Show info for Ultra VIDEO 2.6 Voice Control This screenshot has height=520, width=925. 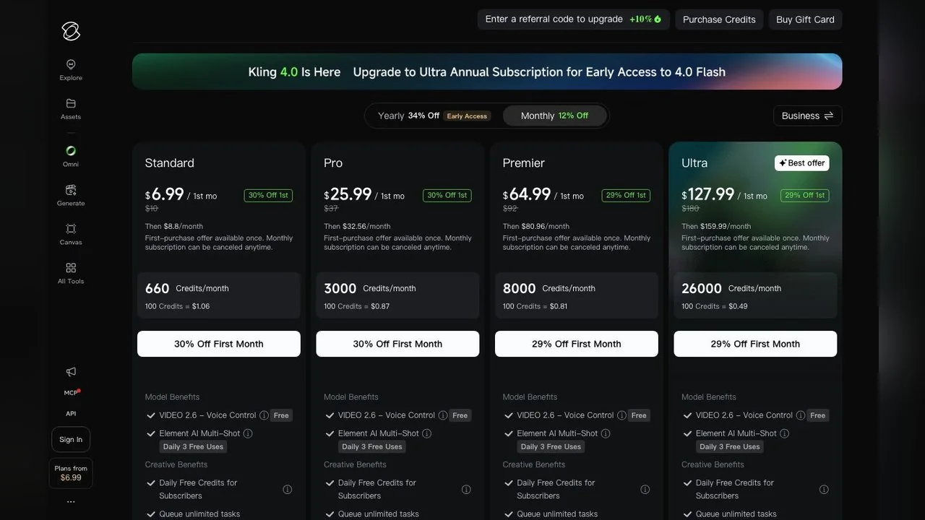[x=800, y=415]
